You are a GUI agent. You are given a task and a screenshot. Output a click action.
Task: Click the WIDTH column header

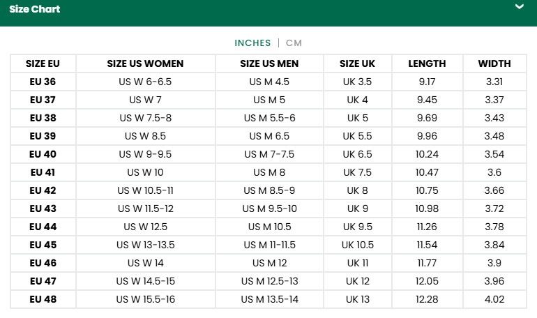point(494,63)
